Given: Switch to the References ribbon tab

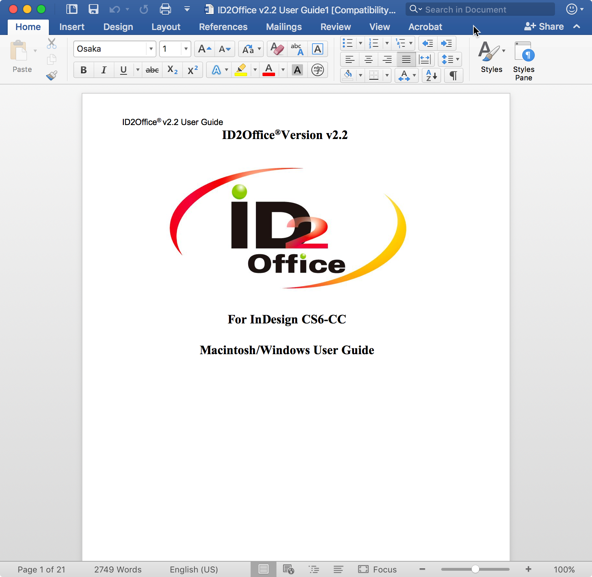Looking at the screenshot, I should (x=223, y=27).
